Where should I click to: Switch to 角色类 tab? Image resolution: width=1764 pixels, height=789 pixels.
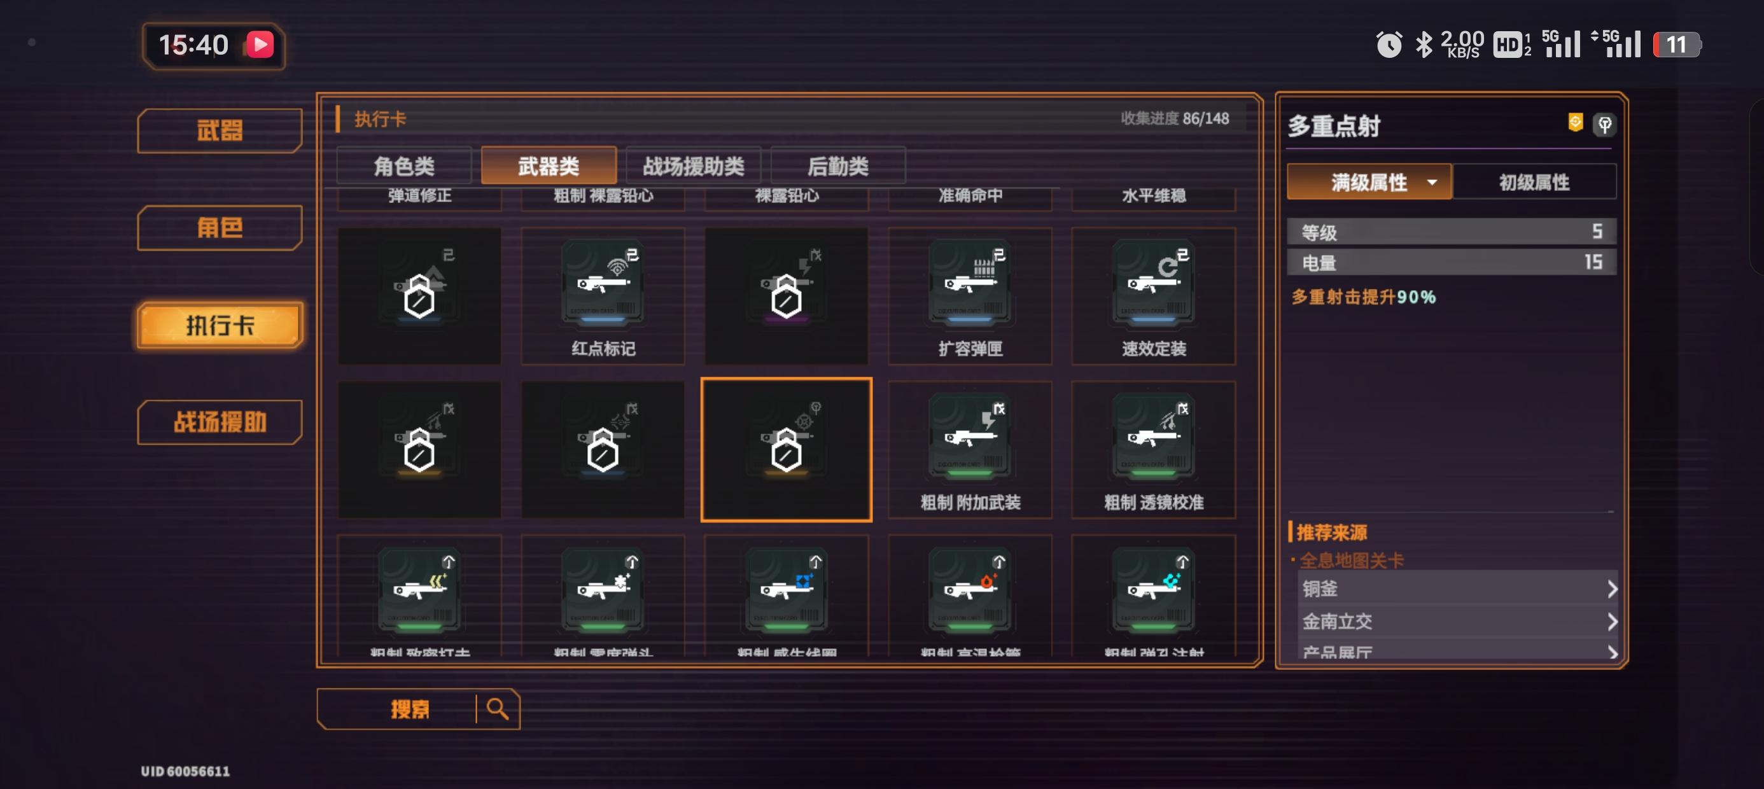click(x=404, y=165)
